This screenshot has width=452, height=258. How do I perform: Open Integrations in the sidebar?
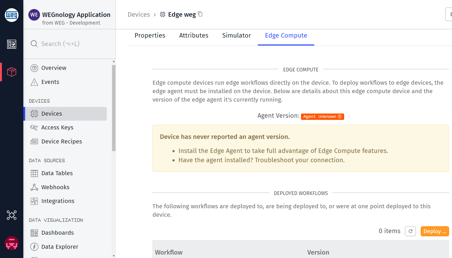click(65, 201)
